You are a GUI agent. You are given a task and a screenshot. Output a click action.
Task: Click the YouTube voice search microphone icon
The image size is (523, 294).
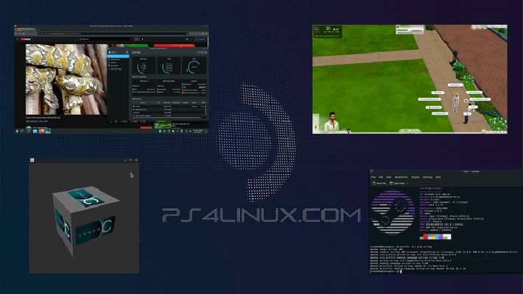(x=142, y=39)
